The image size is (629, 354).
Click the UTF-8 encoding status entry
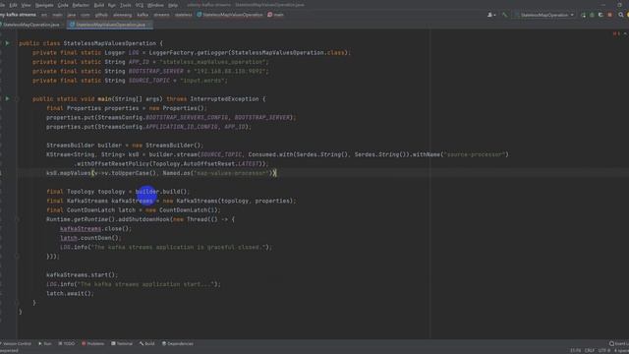(604, 350)
